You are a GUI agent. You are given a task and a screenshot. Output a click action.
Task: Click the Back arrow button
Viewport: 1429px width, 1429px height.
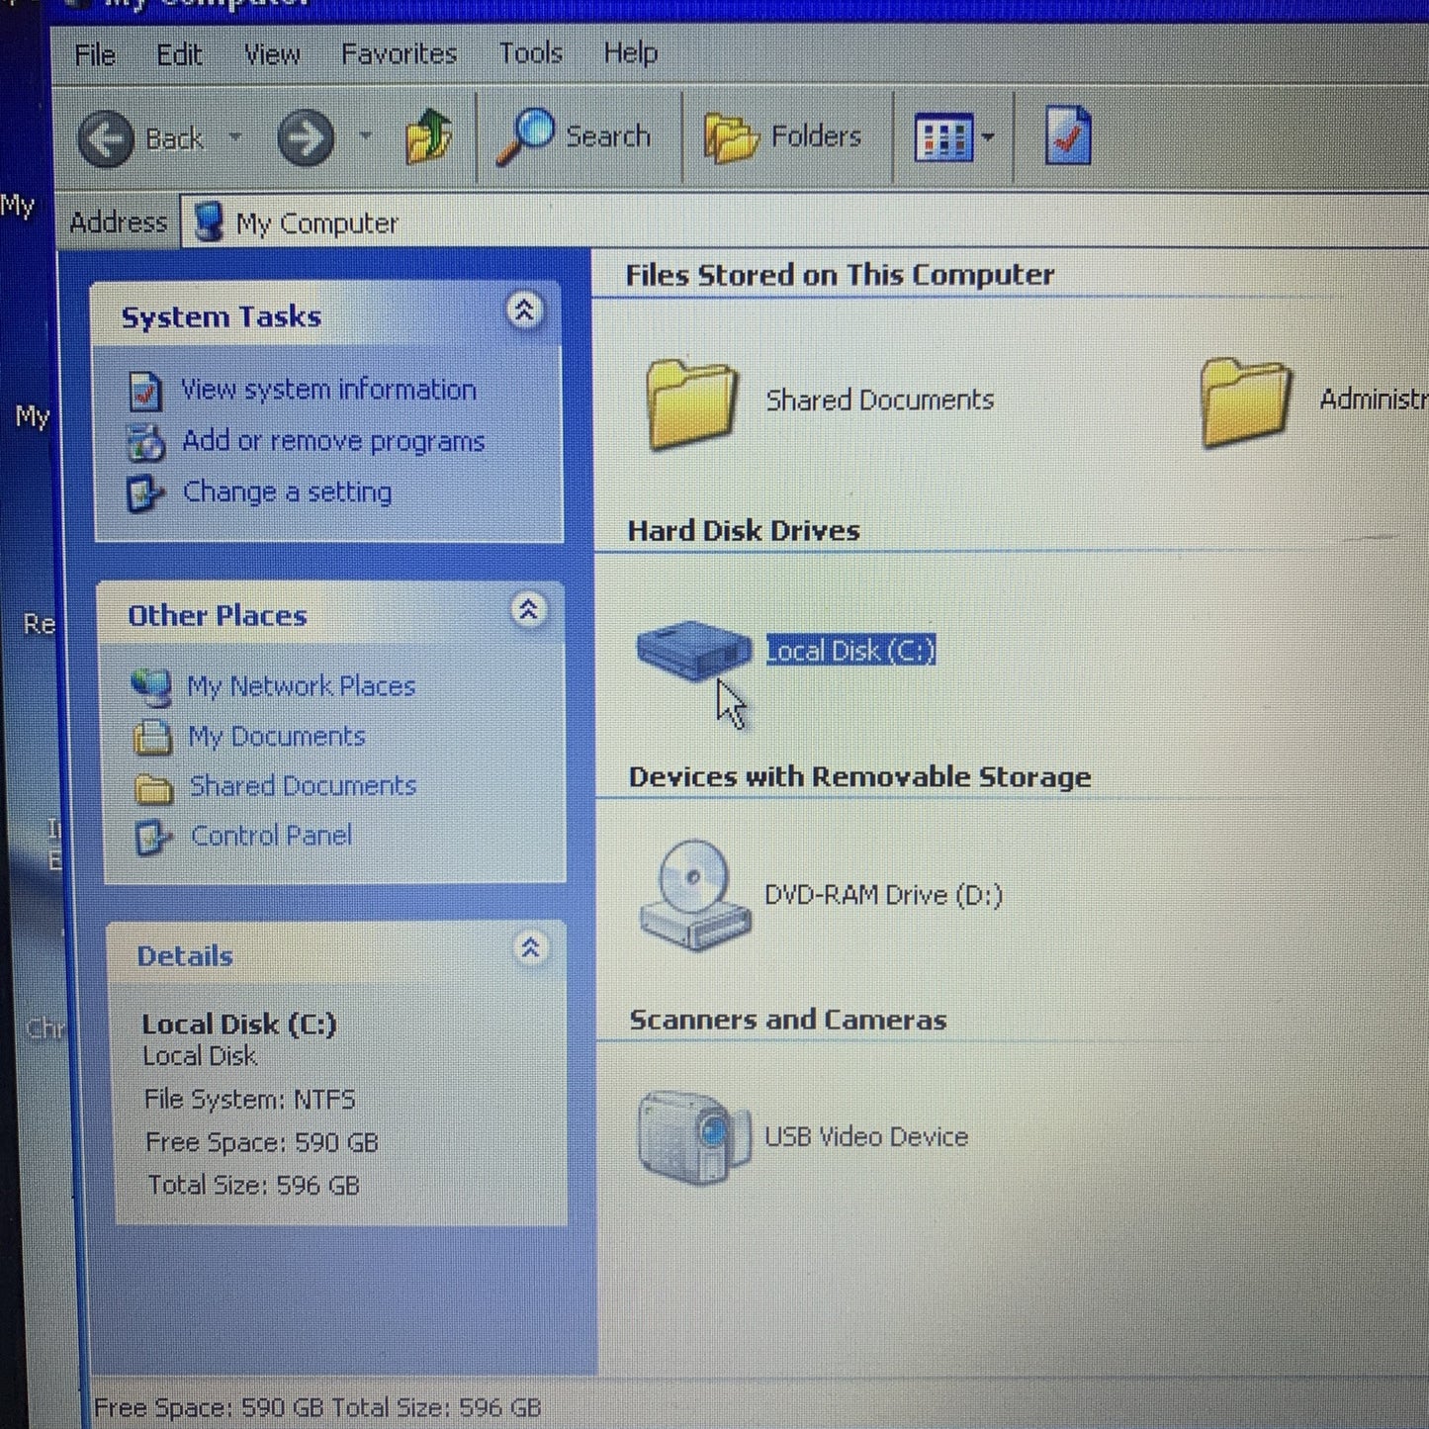pos(107,138)
